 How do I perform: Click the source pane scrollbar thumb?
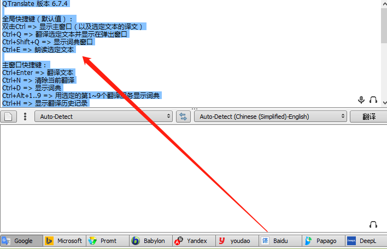384,25
